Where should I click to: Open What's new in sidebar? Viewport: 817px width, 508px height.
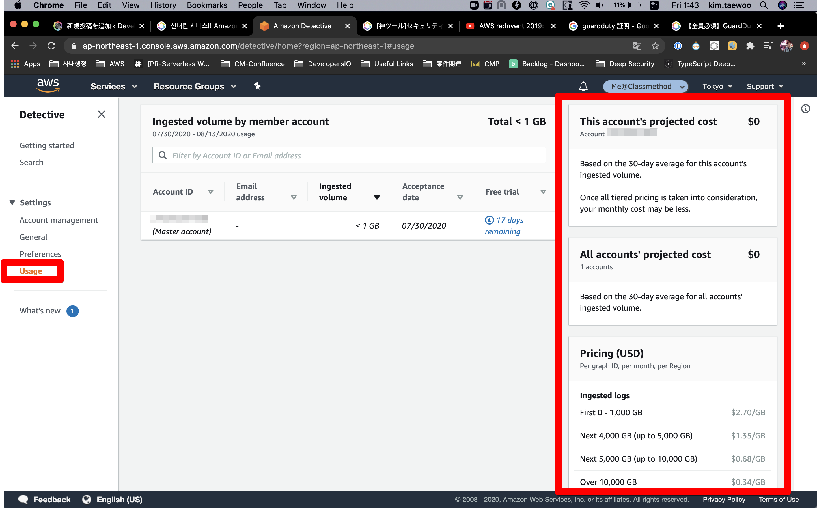pyautogui.click(x=40, y=311)
